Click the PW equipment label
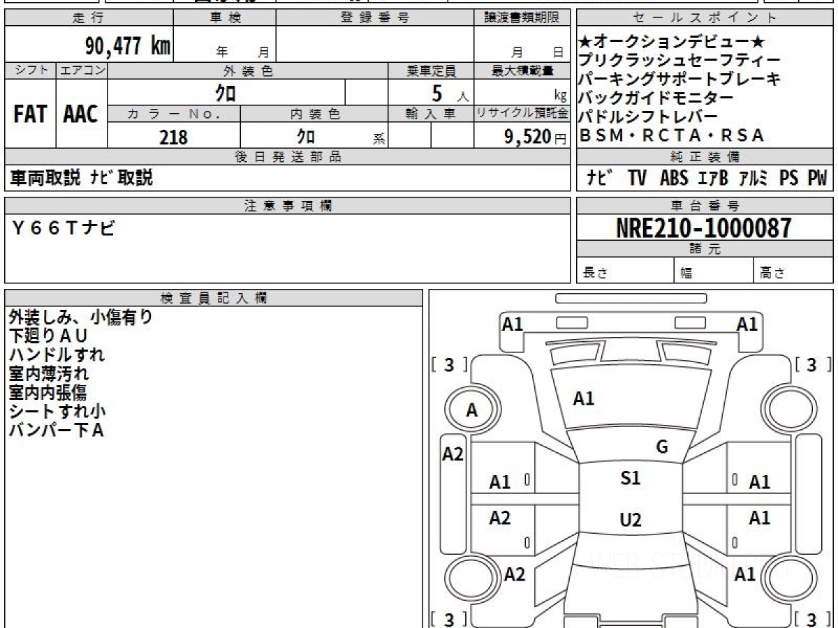This screenshot has height=628, width=838. click(x=817, y=178)
